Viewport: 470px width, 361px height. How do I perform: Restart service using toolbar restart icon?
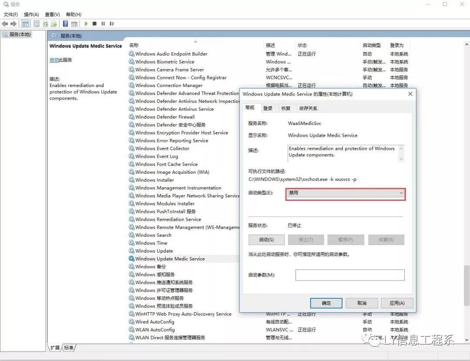click(112, 24)
